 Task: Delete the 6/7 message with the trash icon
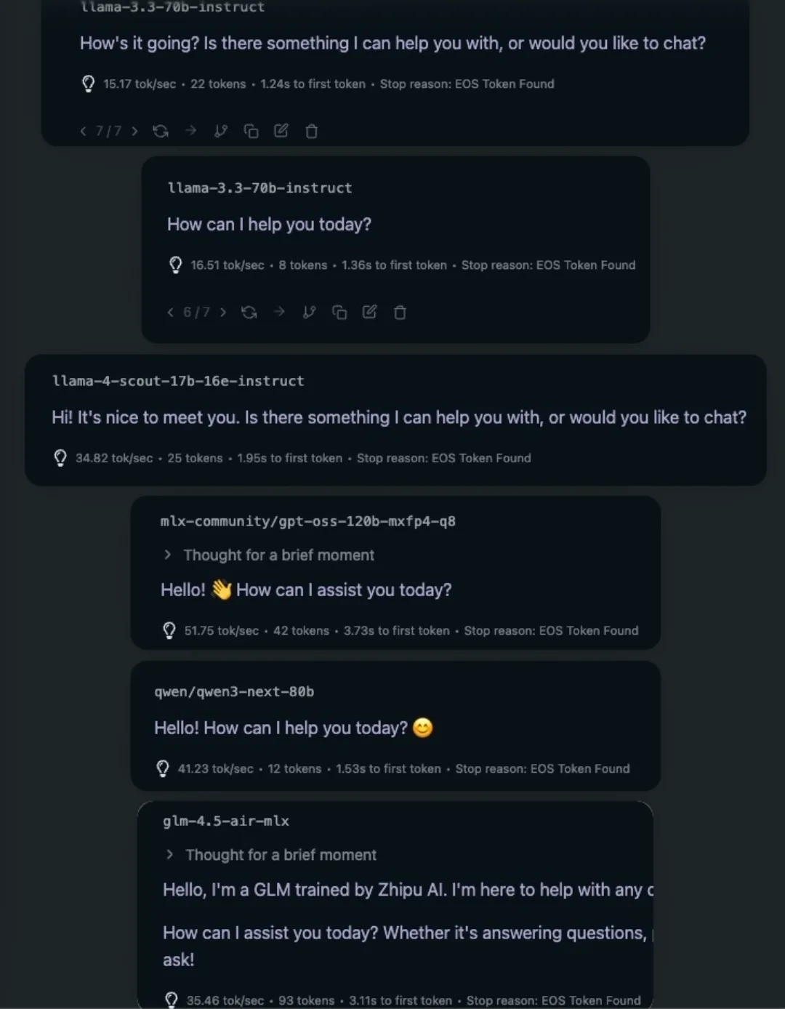click(400, 313)
